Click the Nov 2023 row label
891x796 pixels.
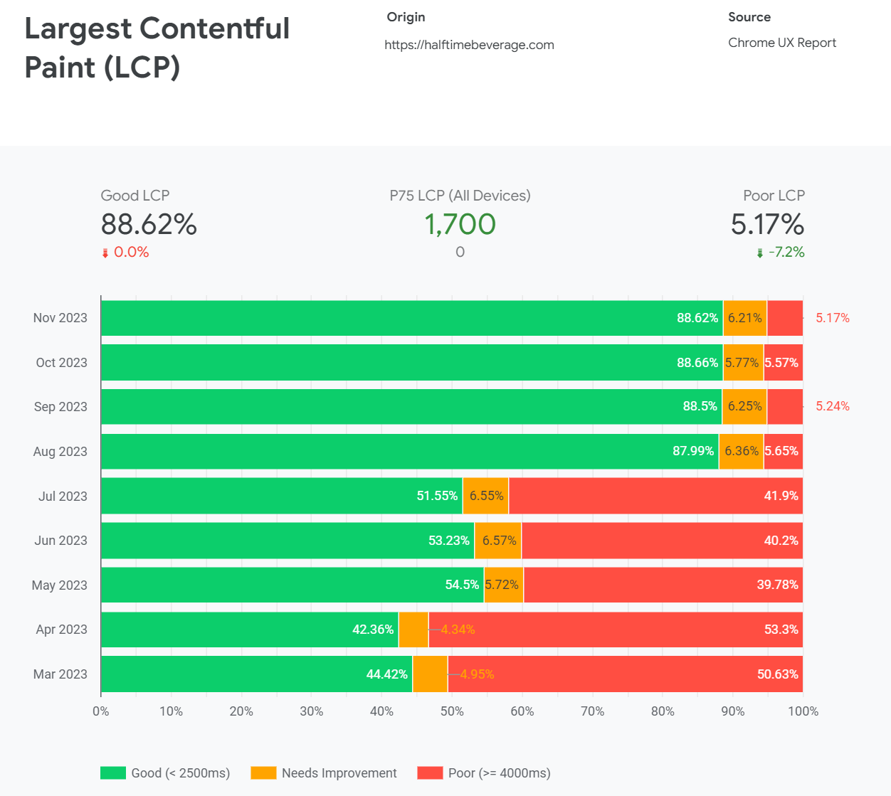coord(60,318)
